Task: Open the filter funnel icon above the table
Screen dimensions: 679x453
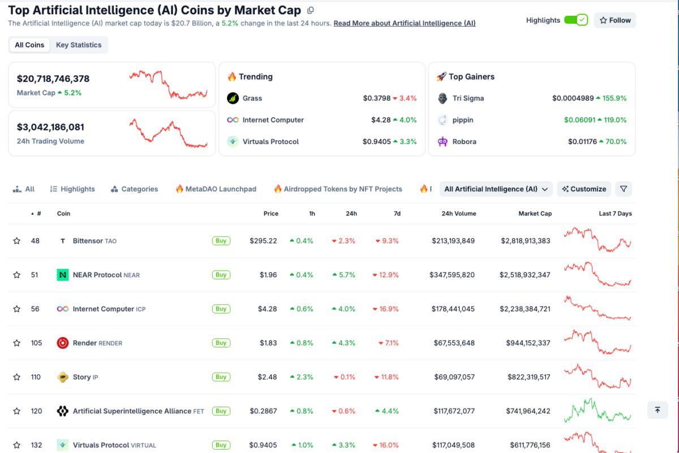Action: coord(624,189)
